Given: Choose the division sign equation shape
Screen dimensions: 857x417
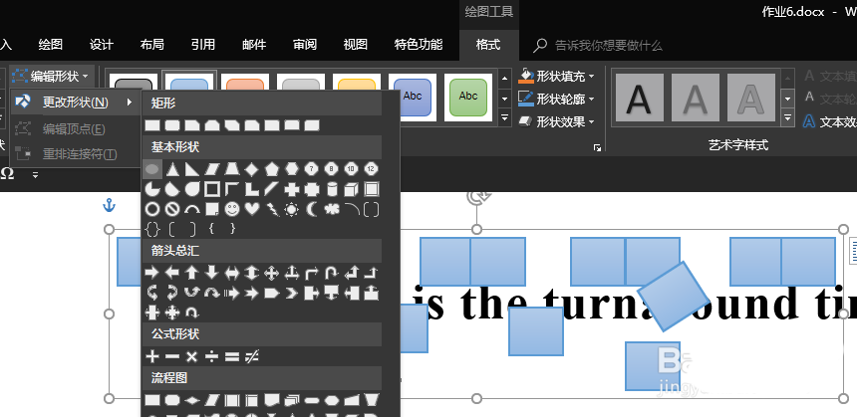Looking at the screenshot, I should [x=211, y=357].
